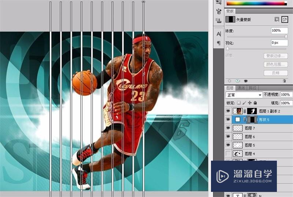
Task: Click the add vector mask icon
Action: pyautogui.click(x=285, y=19)
